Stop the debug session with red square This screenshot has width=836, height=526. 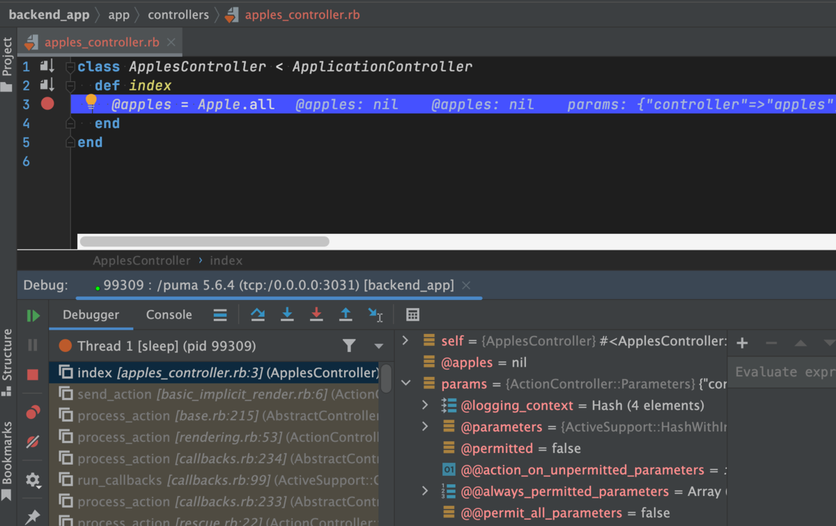tap(33, 374)
